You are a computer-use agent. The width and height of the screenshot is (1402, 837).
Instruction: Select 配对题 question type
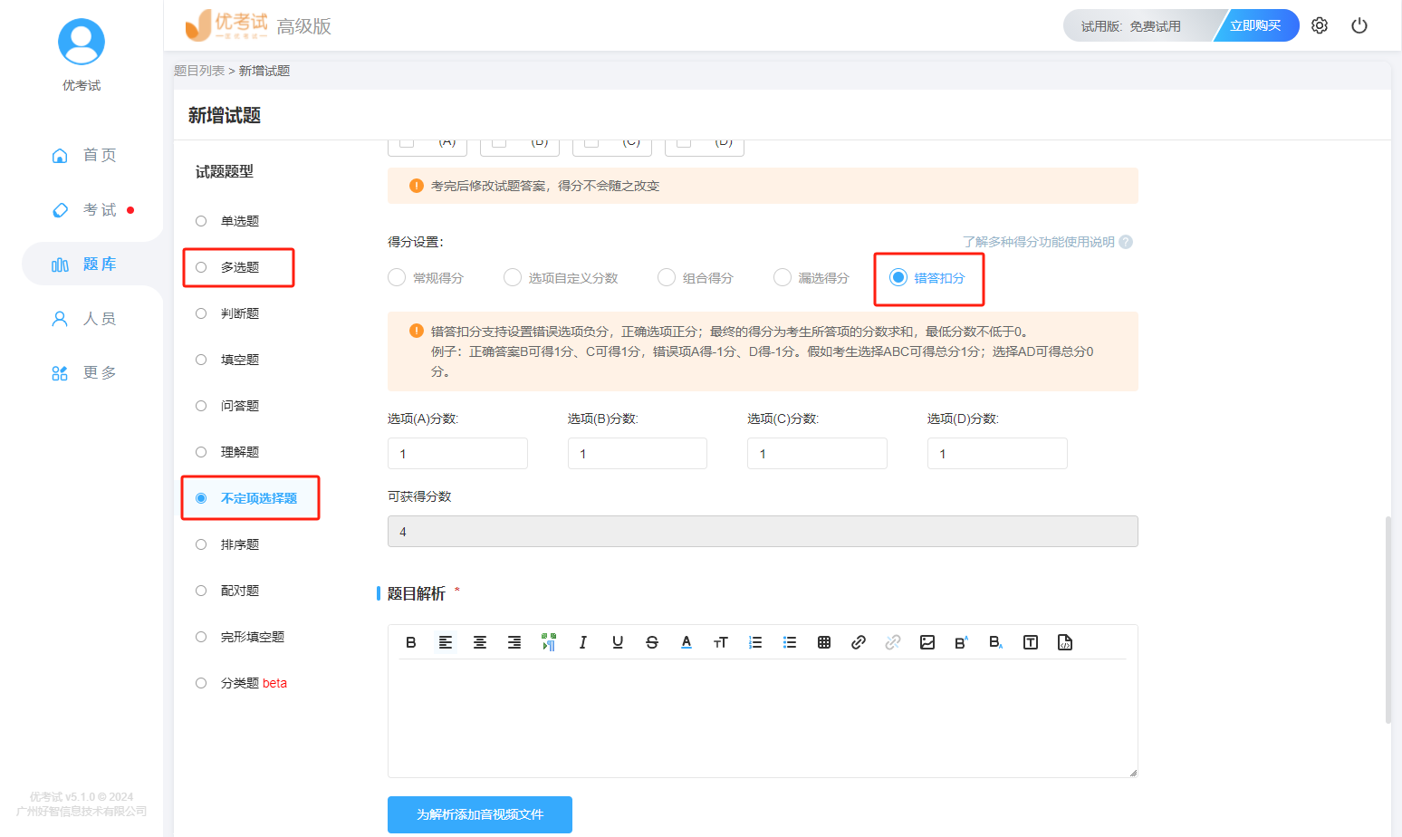227,591
